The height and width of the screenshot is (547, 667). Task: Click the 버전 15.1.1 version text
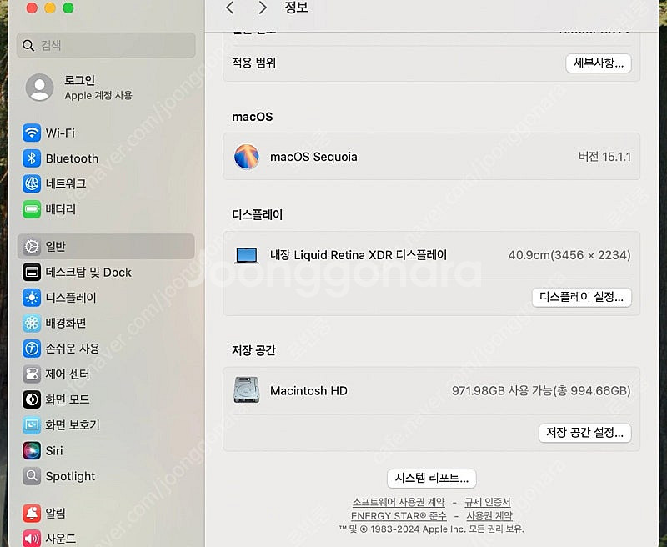pyautogui.click(x=604, y=157)
